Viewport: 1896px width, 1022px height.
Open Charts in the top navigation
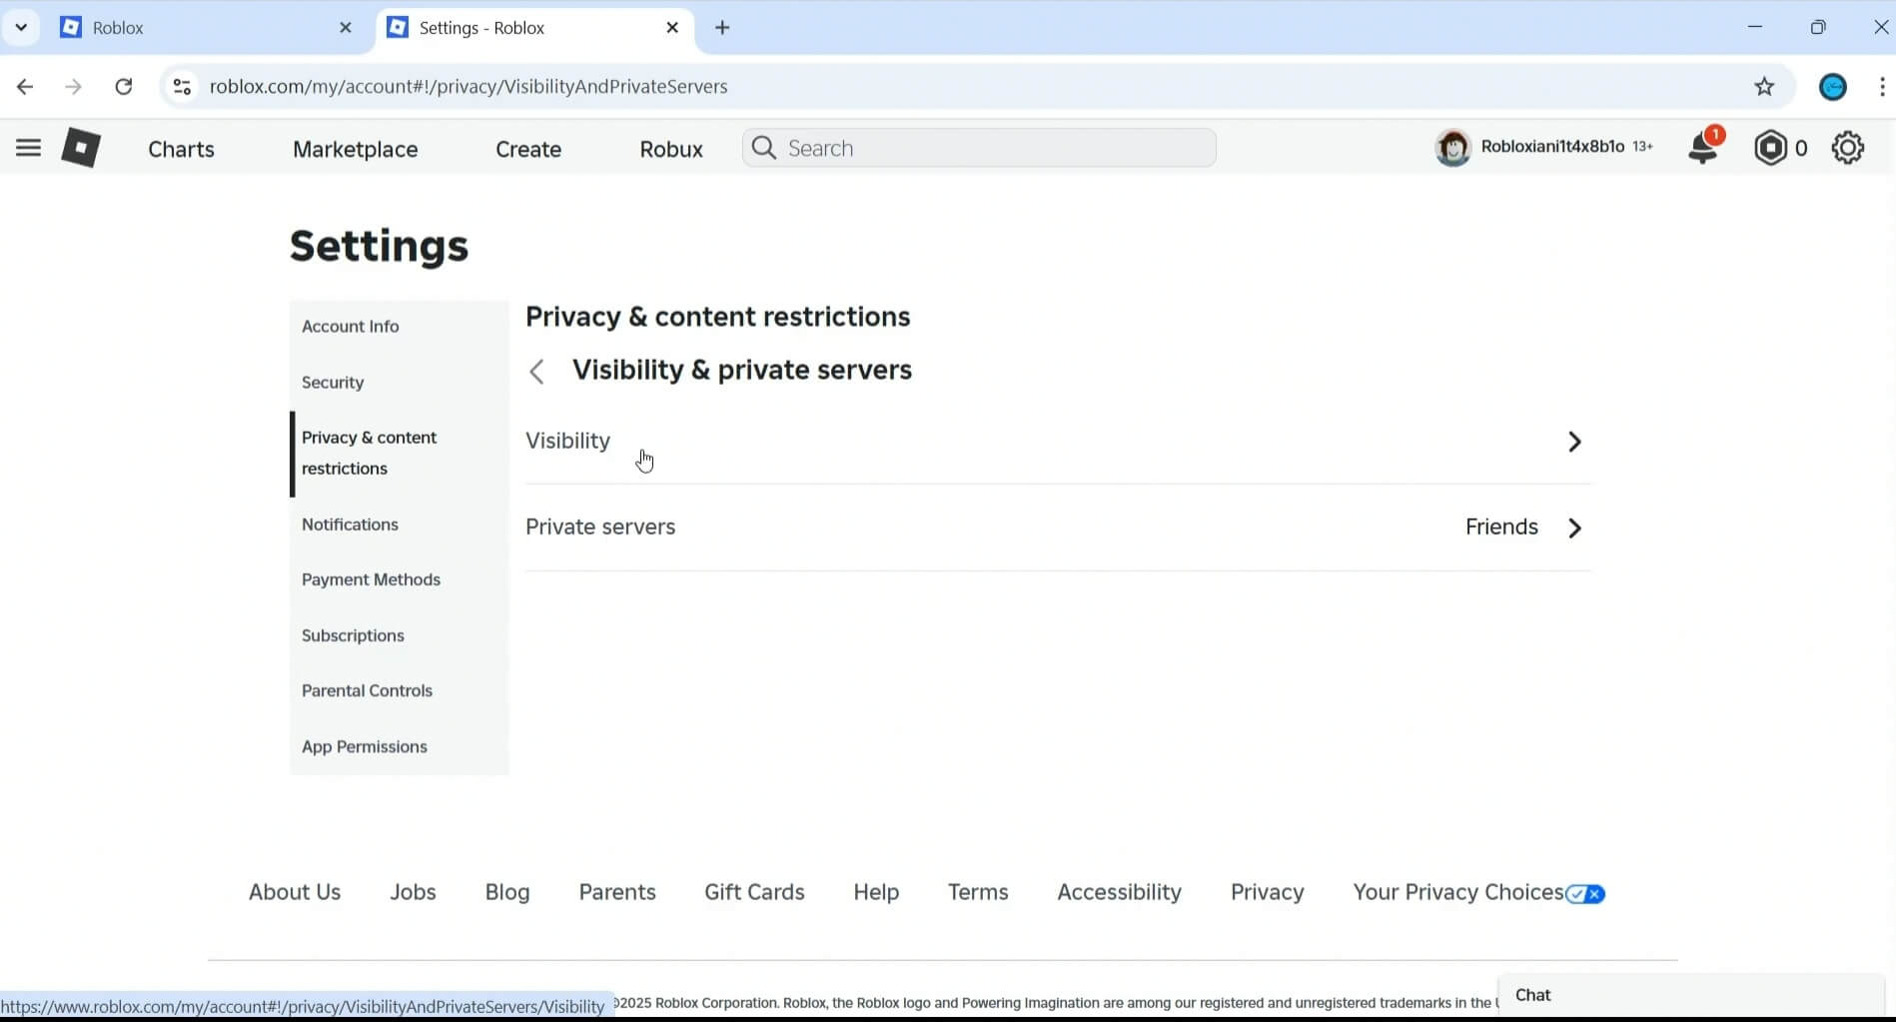[x=181, y=149]
